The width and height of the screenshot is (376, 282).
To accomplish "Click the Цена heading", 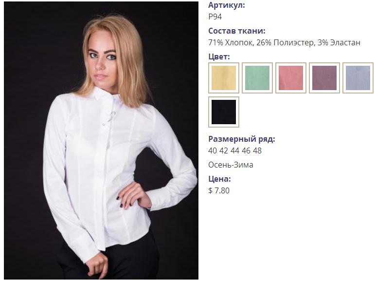I will pos(219,179).
